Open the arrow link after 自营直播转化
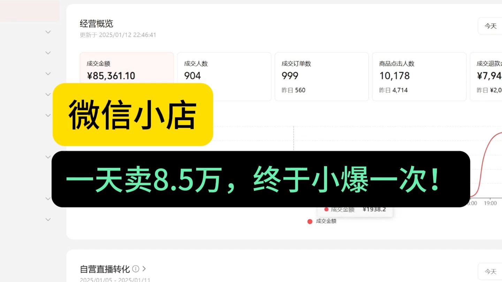 click(x=144, y=269)
